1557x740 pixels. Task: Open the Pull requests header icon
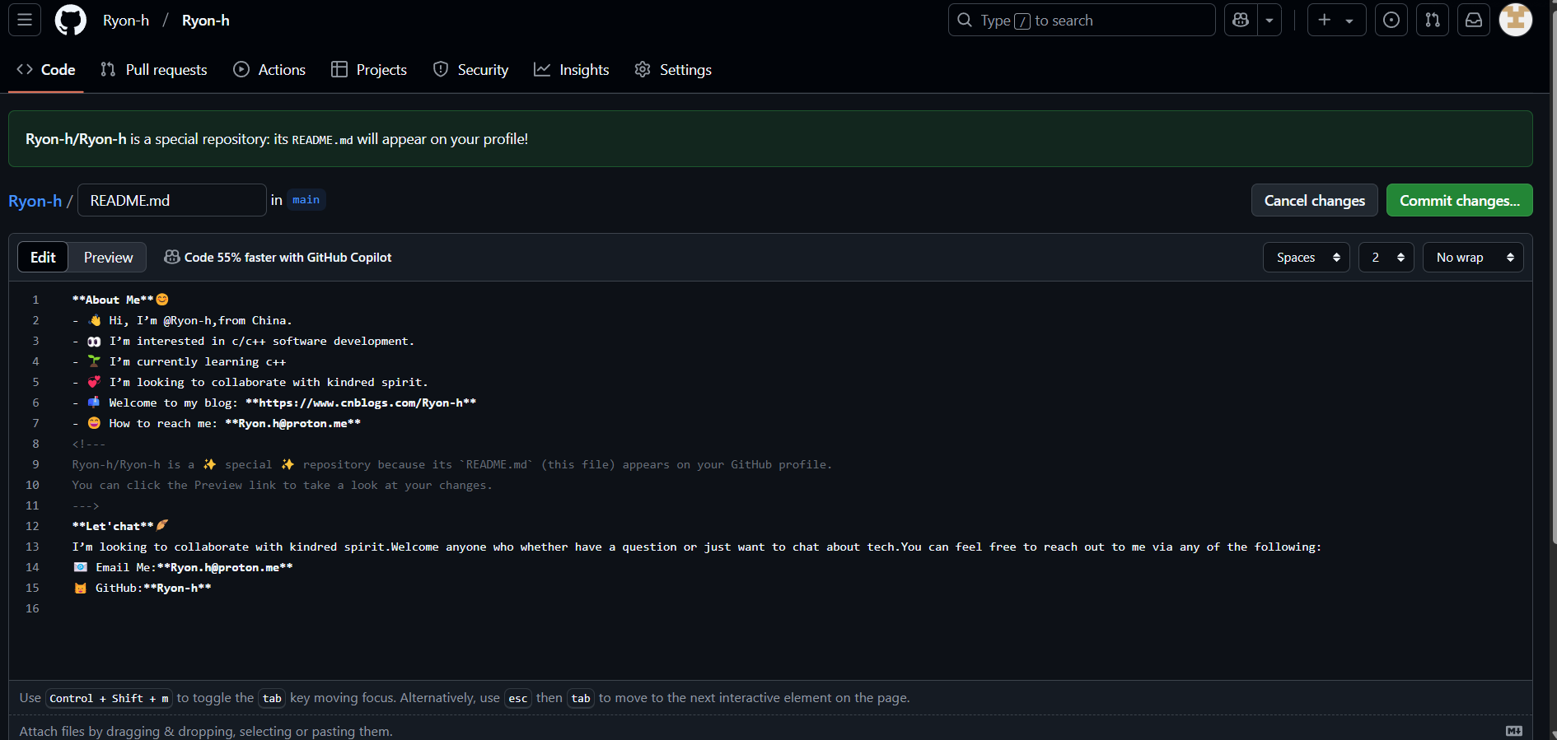click(1433, 20)
